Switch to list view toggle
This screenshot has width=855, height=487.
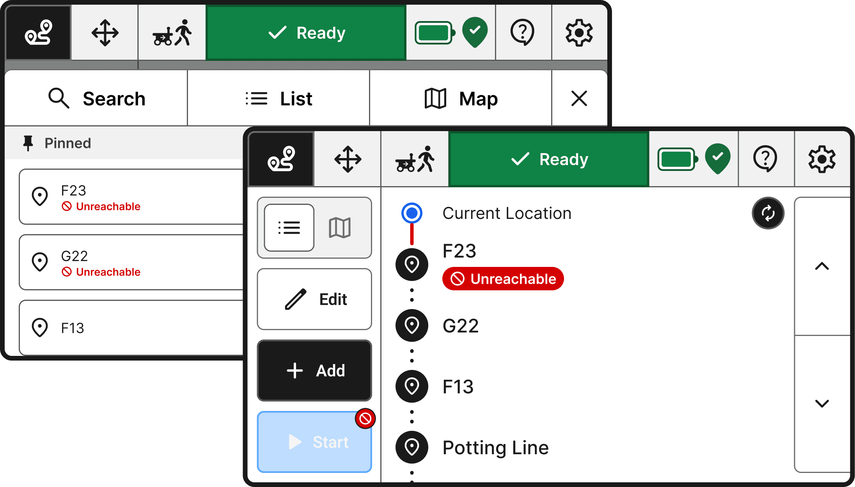pos(289,228)
